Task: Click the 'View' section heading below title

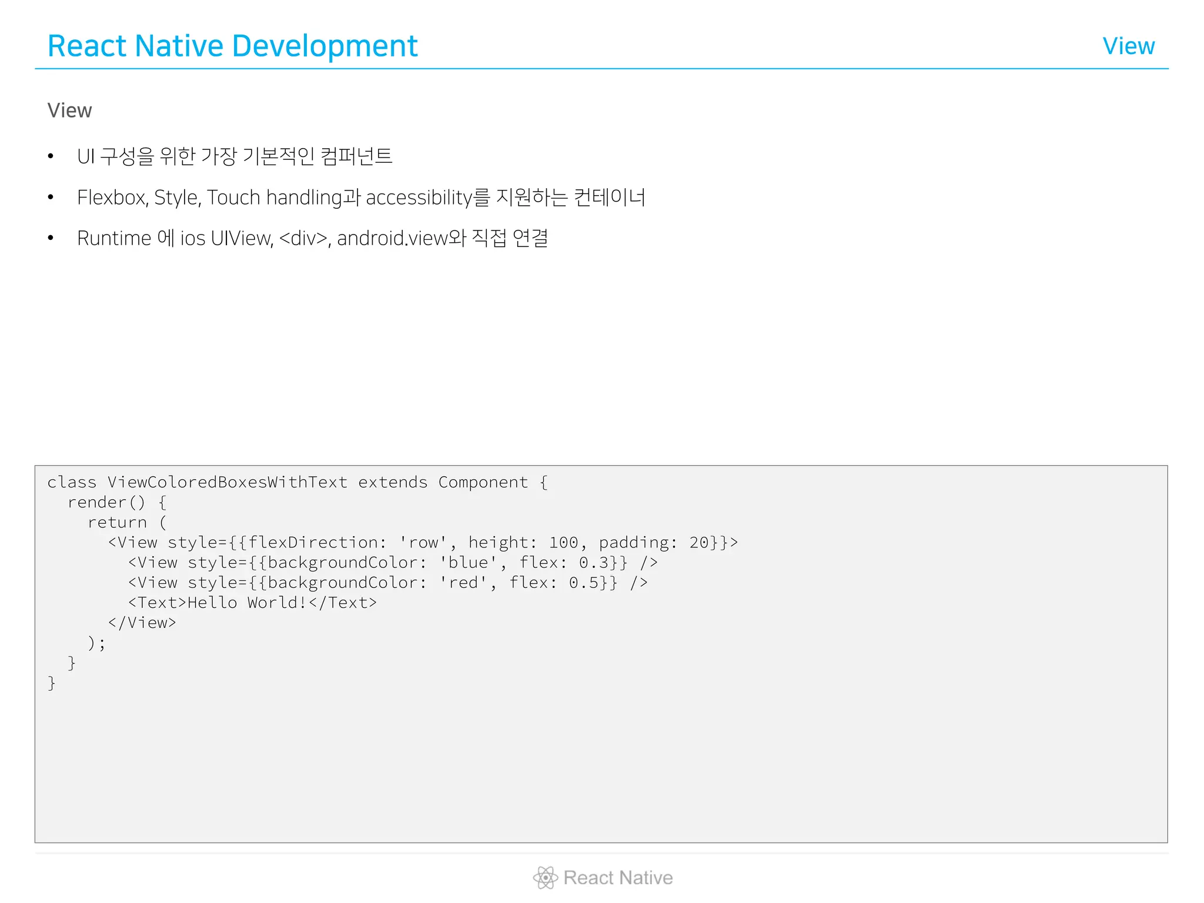Action: click(69, 111)
